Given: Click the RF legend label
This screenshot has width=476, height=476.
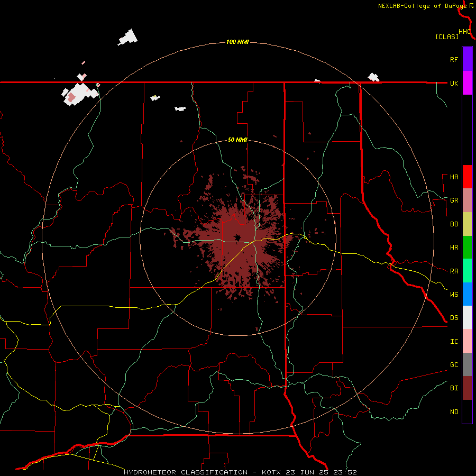Looking at the screenshot, I should click(x=454, y=59).
